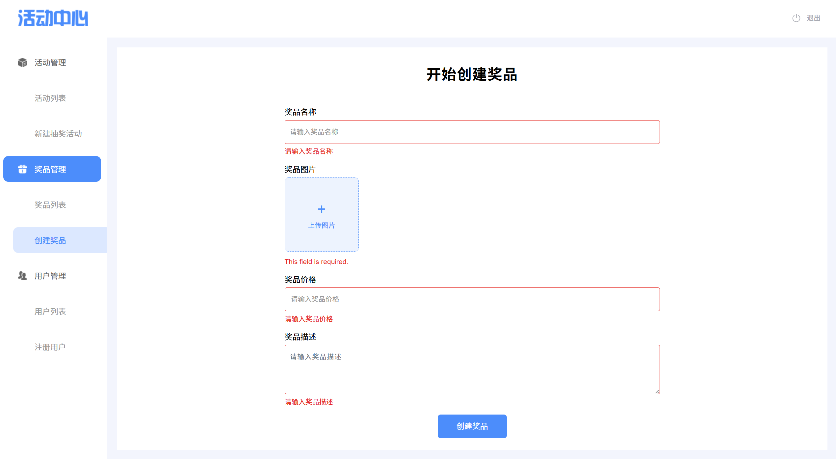
Task: Select 创建奖品 sidebar item
Action: pyautogui.click(x=50, y=240)
